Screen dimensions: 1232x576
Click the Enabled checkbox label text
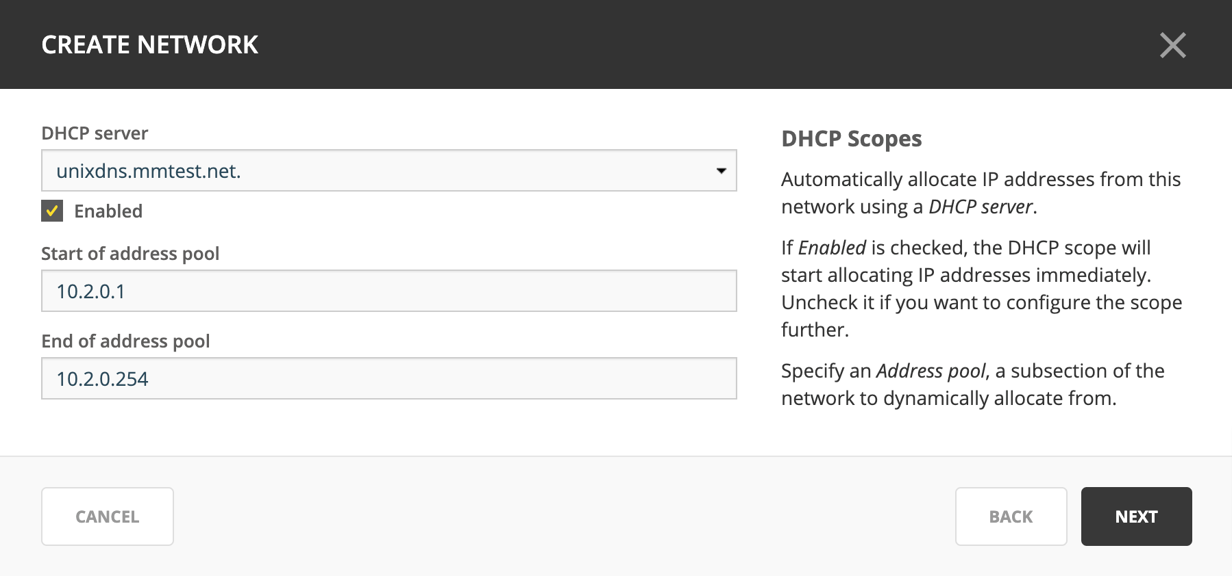[108, 211]
